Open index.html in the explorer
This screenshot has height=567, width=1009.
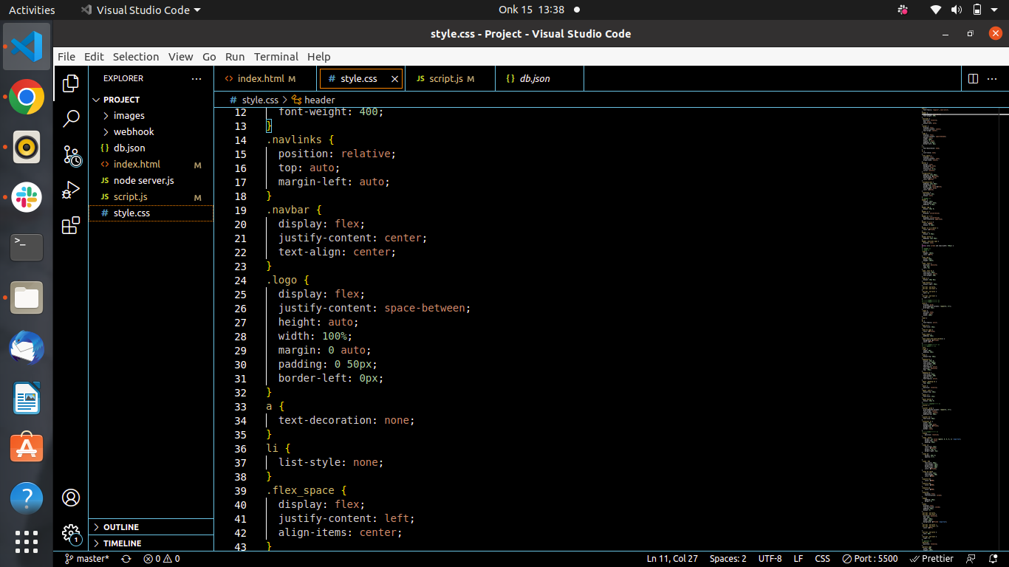[151, 165]
